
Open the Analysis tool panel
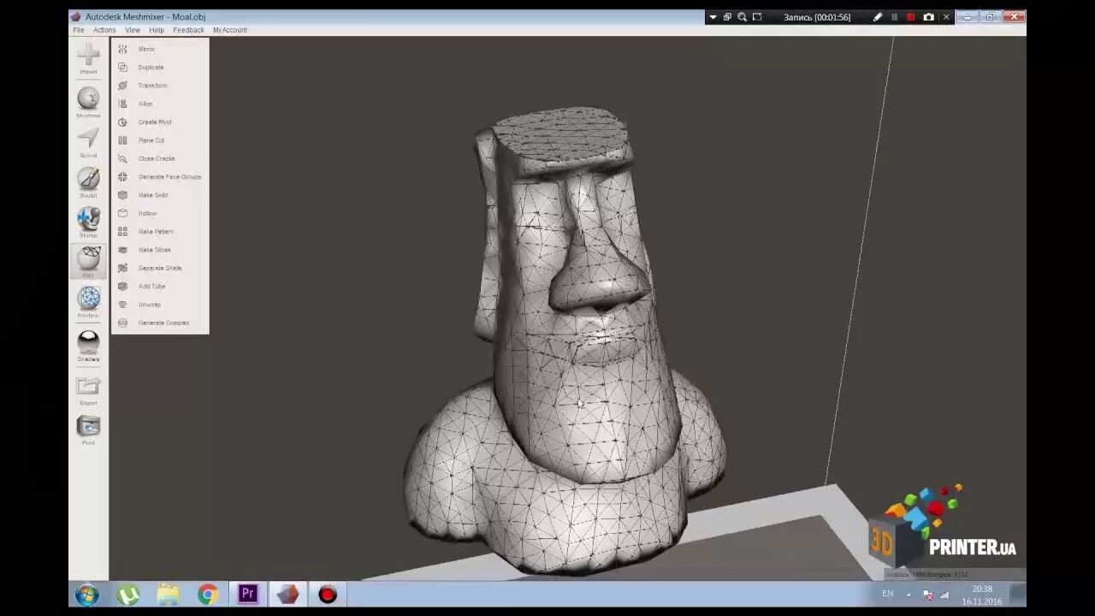[x=88, y=302]
